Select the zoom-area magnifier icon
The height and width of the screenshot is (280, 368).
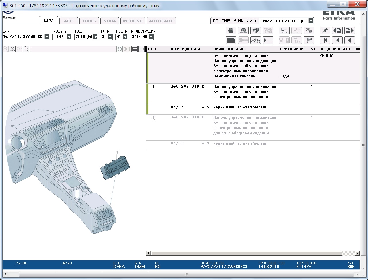pyautogui.click(x=12, y=49)
